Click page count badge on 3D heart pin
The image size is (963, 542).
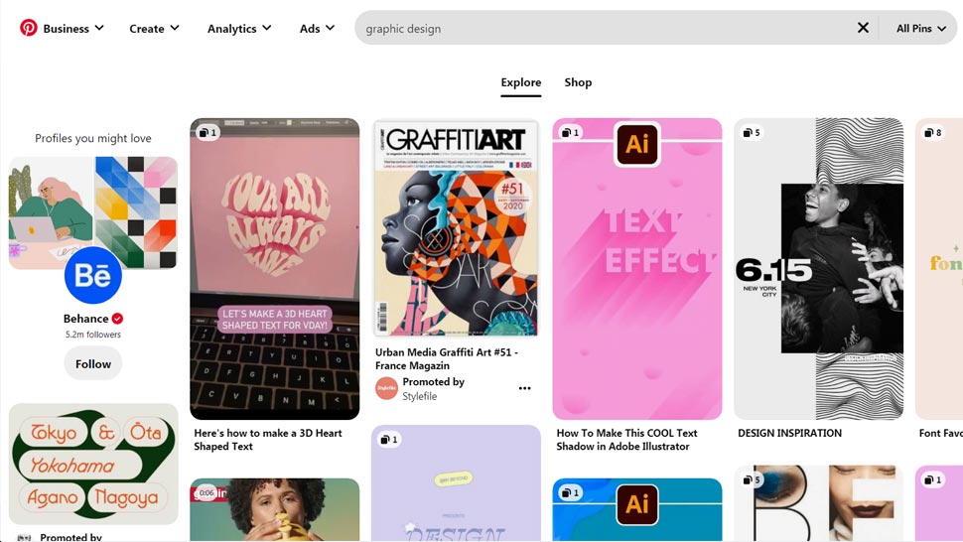click(207, 132)
